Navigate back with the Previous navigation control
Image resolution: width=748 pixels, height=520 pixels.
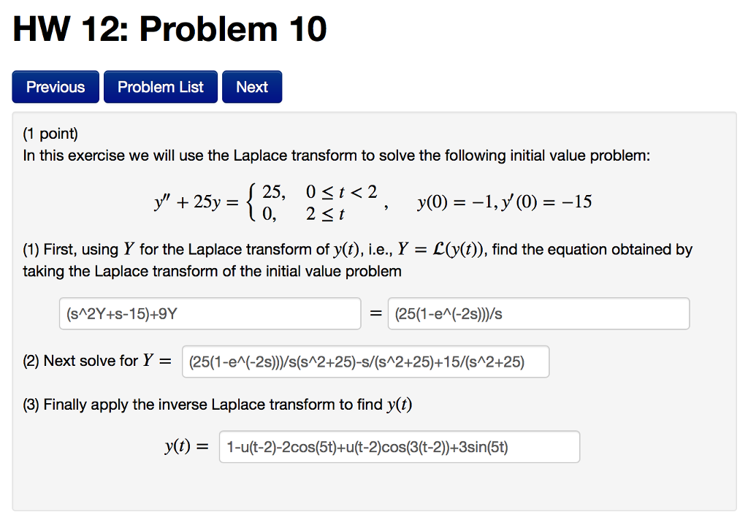click(x=55, y=86)
